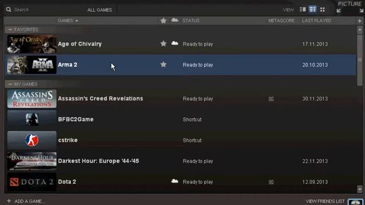Click date 17.11.2013 on Age of Chivalry
This screenshot has width=365, height=205.
point(315,44)
